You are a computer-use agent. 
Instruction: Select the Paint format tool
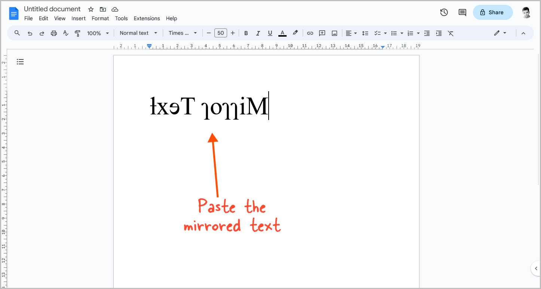(x=77, y=33)
